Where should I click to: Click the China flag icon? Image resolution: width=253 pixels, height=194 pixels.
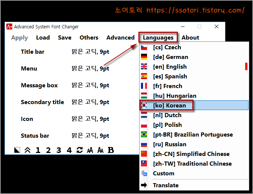pyautogui.click(x=144, y=154)
